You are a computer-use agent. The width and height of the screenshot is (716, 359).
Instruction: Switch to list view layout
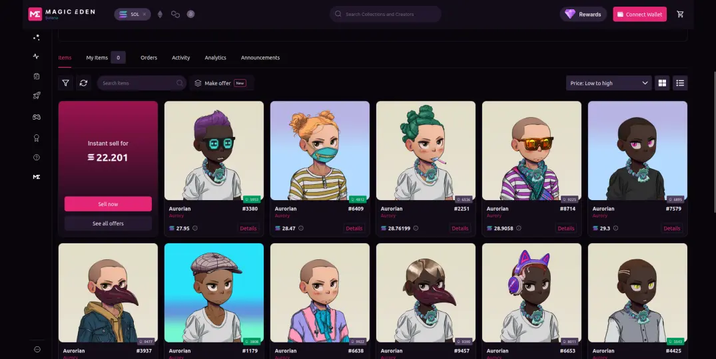coord(680,83)
